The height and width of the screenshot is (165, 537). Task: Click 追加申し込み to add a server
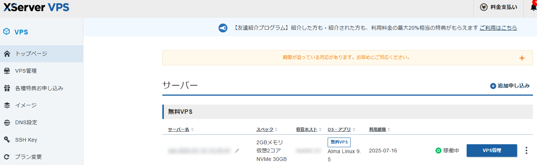click(x=510, y=86)
